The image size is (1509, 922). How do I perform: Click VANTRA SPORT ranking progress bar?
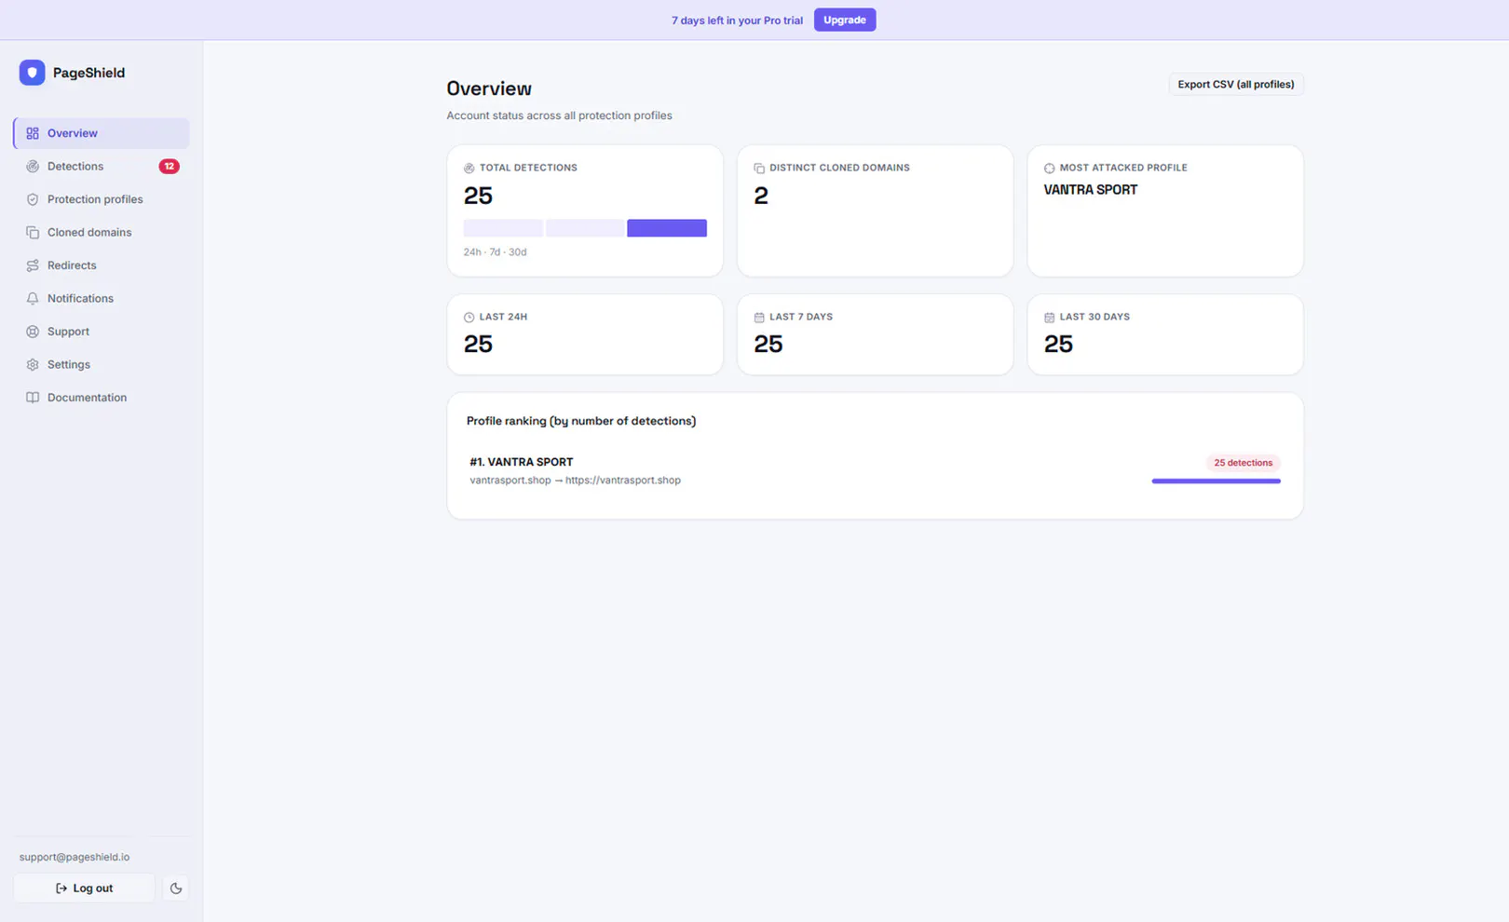pyautogui.click(x=1217, y=481)
